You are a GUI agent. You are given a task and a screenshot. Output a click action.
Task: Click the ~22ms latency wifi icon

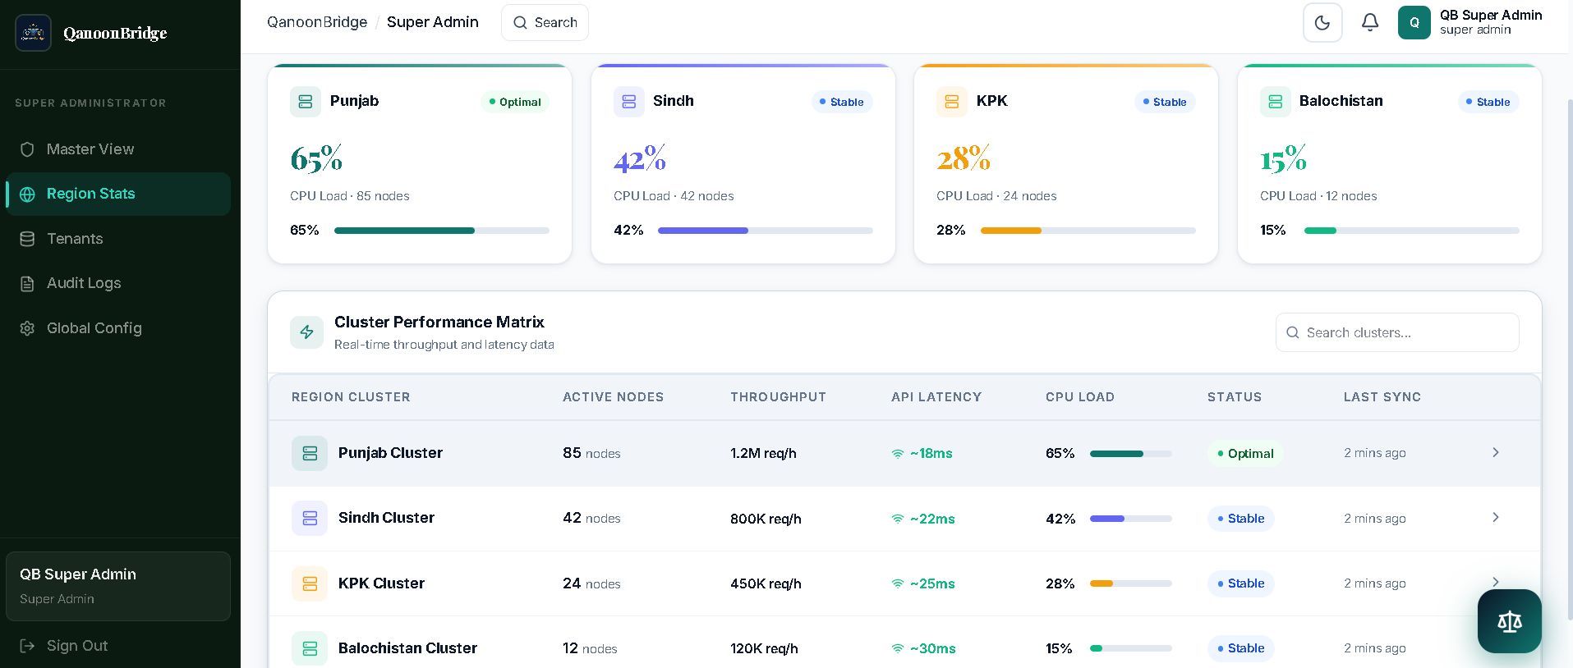pyautogui.click(x=898, y=519)
